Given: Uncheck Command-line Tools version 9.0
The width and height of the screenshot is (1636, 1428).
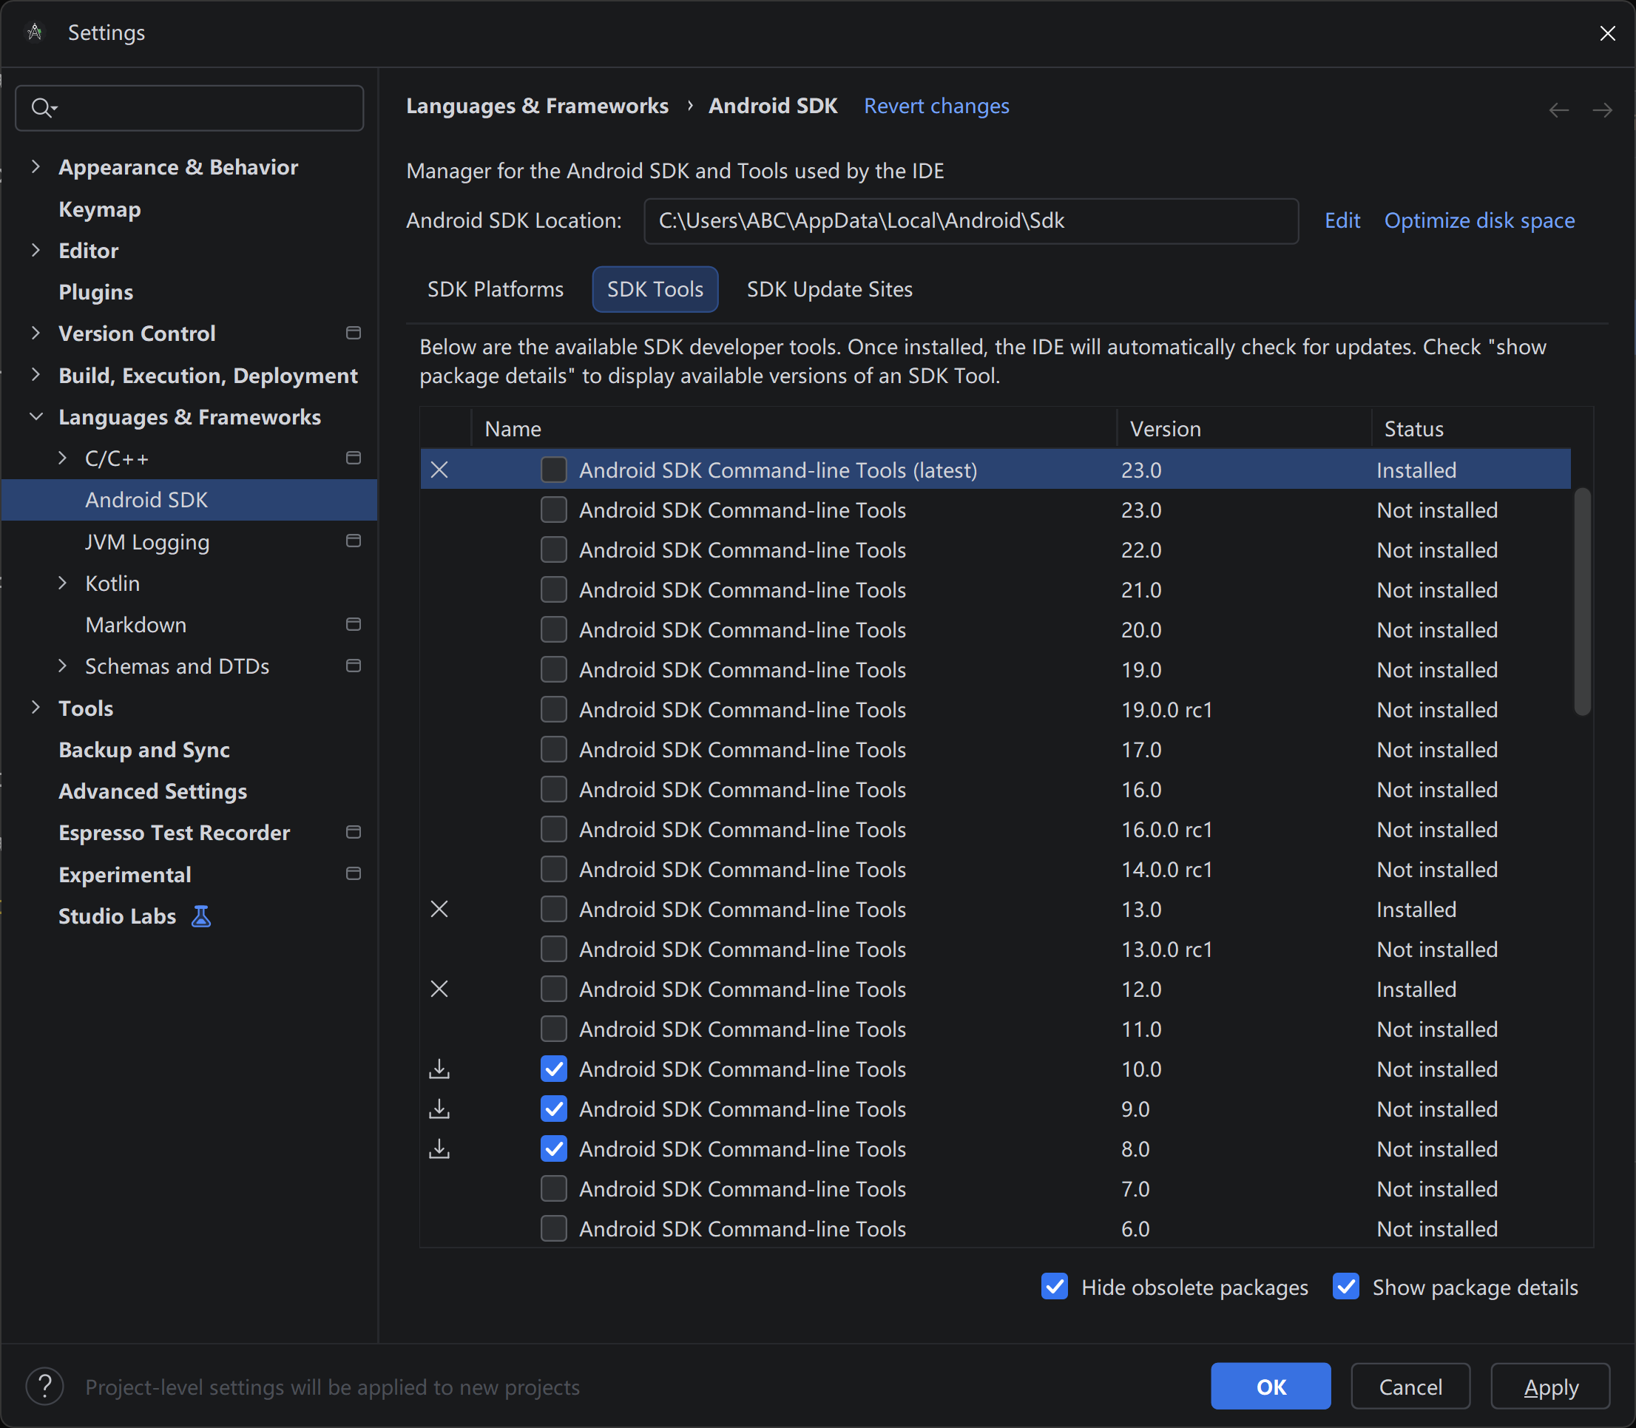Looking at the screenshot, I should (554, 1109).
